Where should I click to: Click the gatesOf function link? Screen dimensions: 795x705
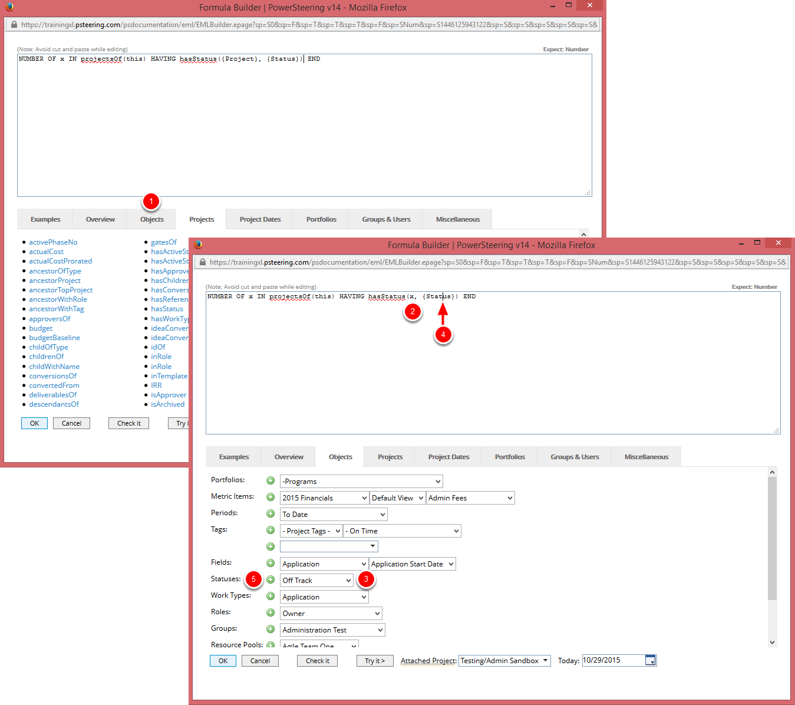pos(164,242)
